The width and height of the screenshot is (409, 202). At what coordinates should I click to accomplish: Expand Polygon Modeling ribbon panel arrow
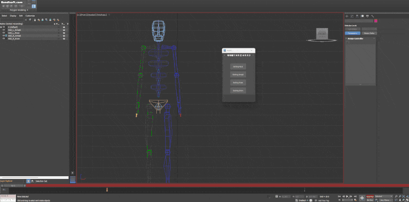click(28, 10)
